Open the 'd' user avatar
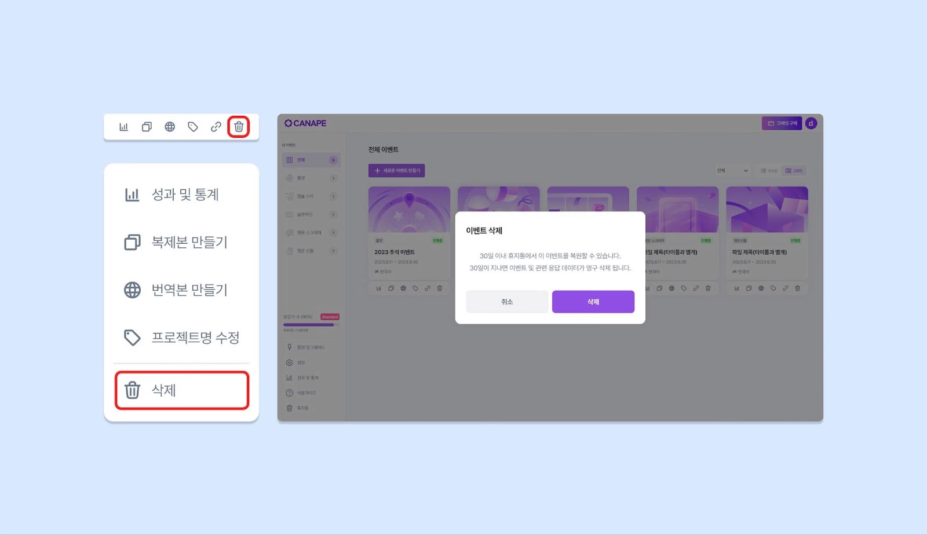927x535 pixels. pos(811,123)
